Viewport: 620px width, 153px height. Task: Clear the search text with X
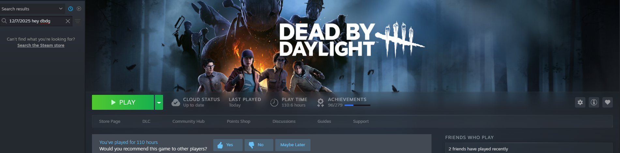click(x=68, y=21)
